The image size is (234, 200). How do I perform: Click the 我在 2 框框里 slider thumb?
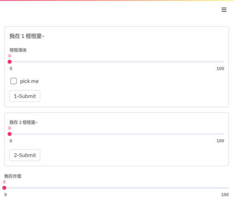tap(9, 134)
